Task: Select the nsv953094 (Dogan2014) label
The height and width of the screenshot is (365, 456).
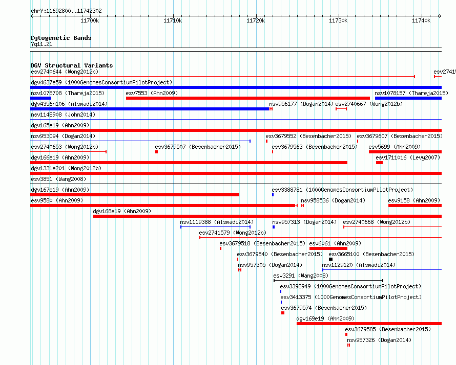Action: click(x=63, y=136)
